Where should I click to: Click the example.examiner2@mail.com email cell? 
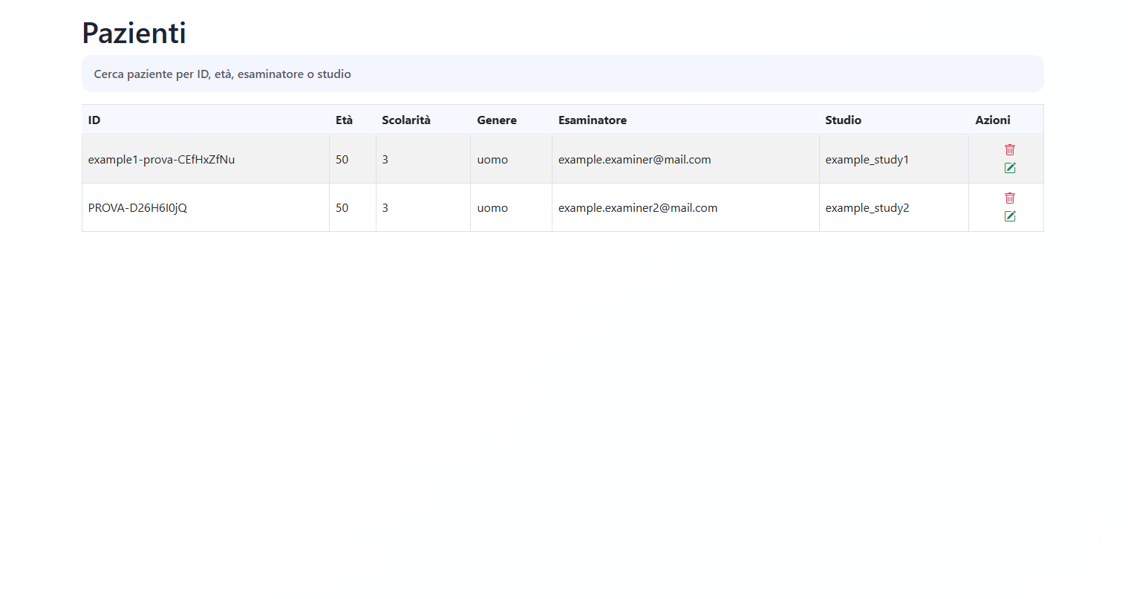pos(638,208)
